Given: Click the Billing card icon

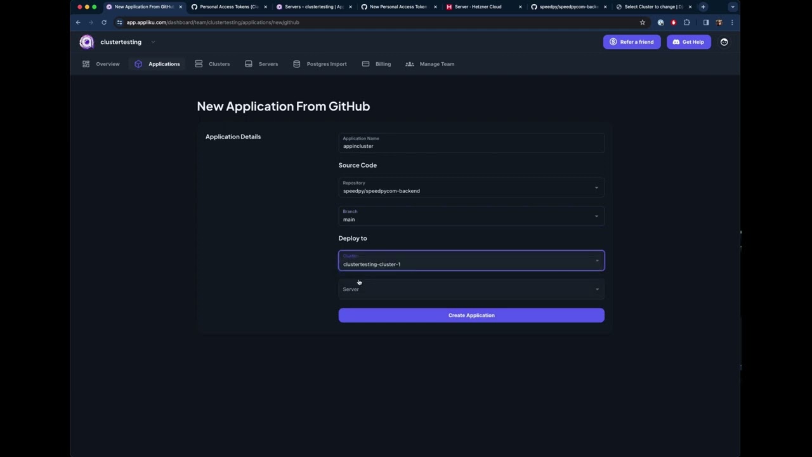Looking at the screenshot, I should [x=365, y=64].
